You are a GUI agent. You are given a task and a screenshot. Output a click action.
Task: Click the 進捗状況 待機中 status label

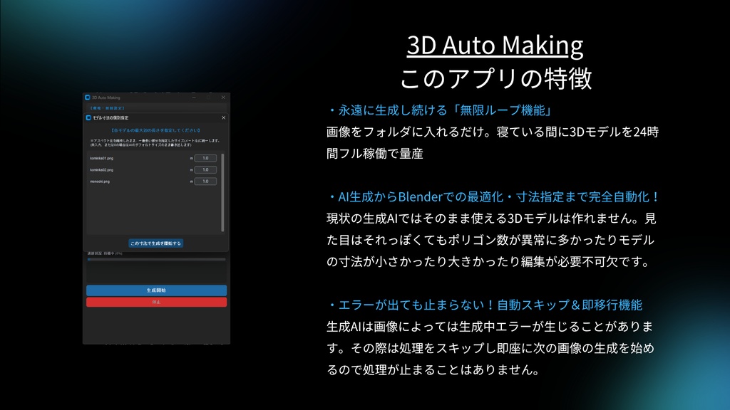coord(105,254)
